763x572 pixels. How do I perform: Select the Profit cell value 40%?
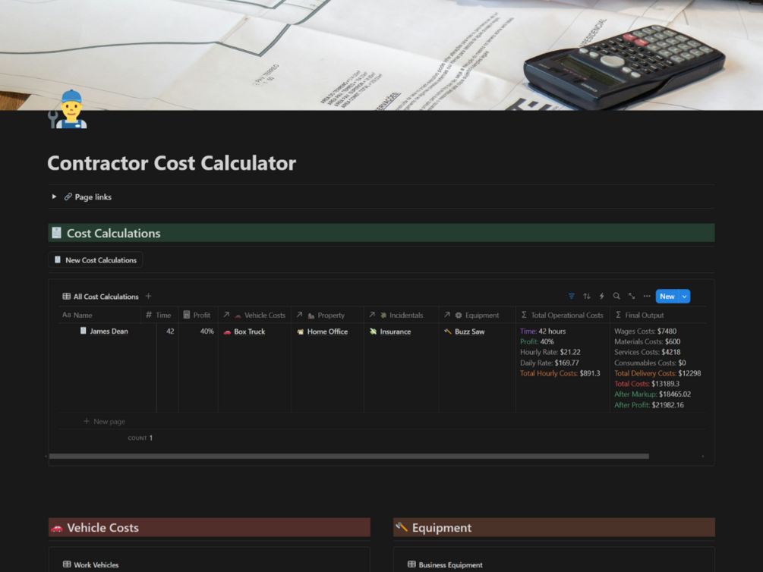[207, 332]
